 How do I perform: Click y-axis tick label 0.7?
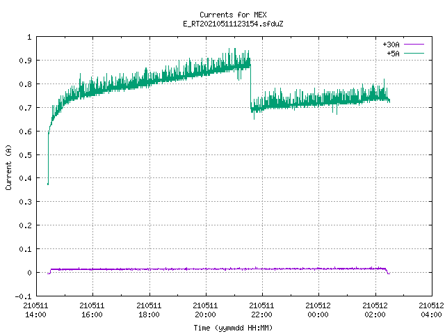coord(25,108)
